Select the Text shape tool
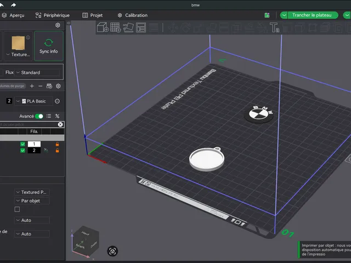The height and width of the screenshot is (263, 351). [274, 27]
